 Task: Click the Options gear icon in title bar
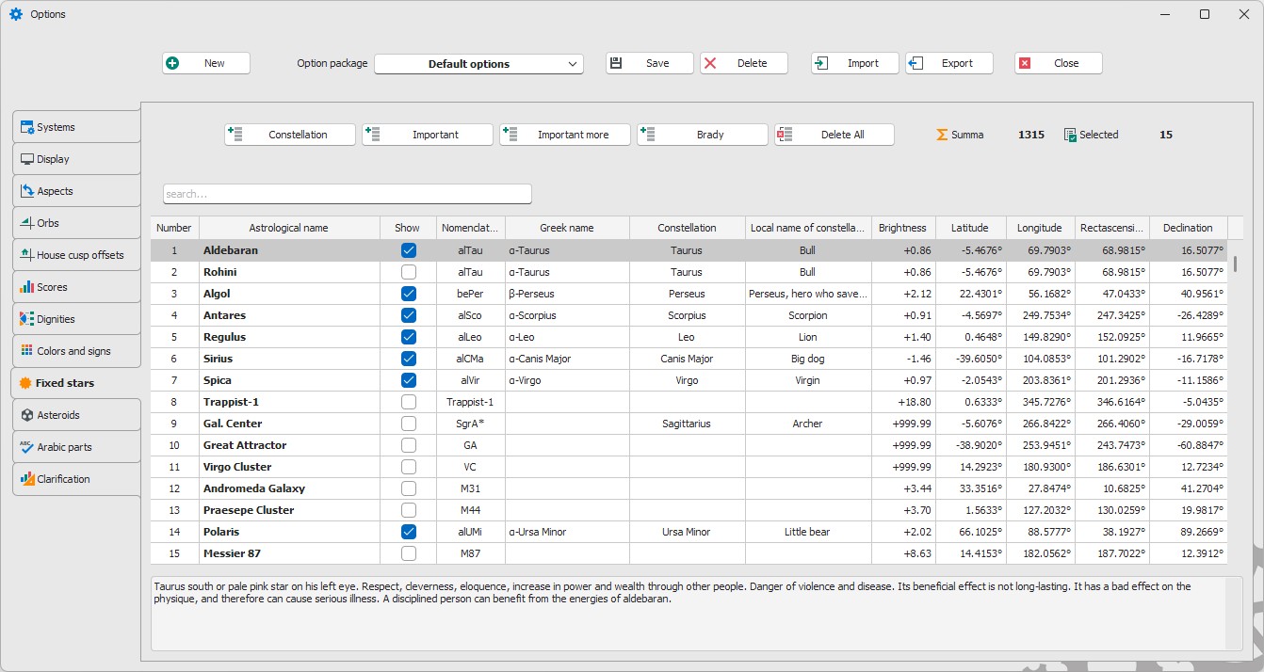pos(16,14)
